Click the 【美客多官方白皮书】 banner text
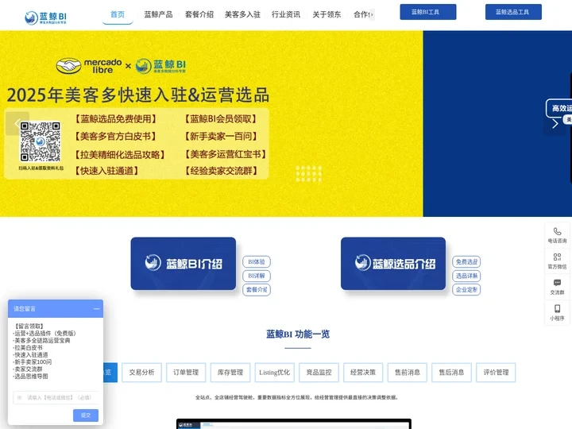572x429 pixels. pos(116,137)
